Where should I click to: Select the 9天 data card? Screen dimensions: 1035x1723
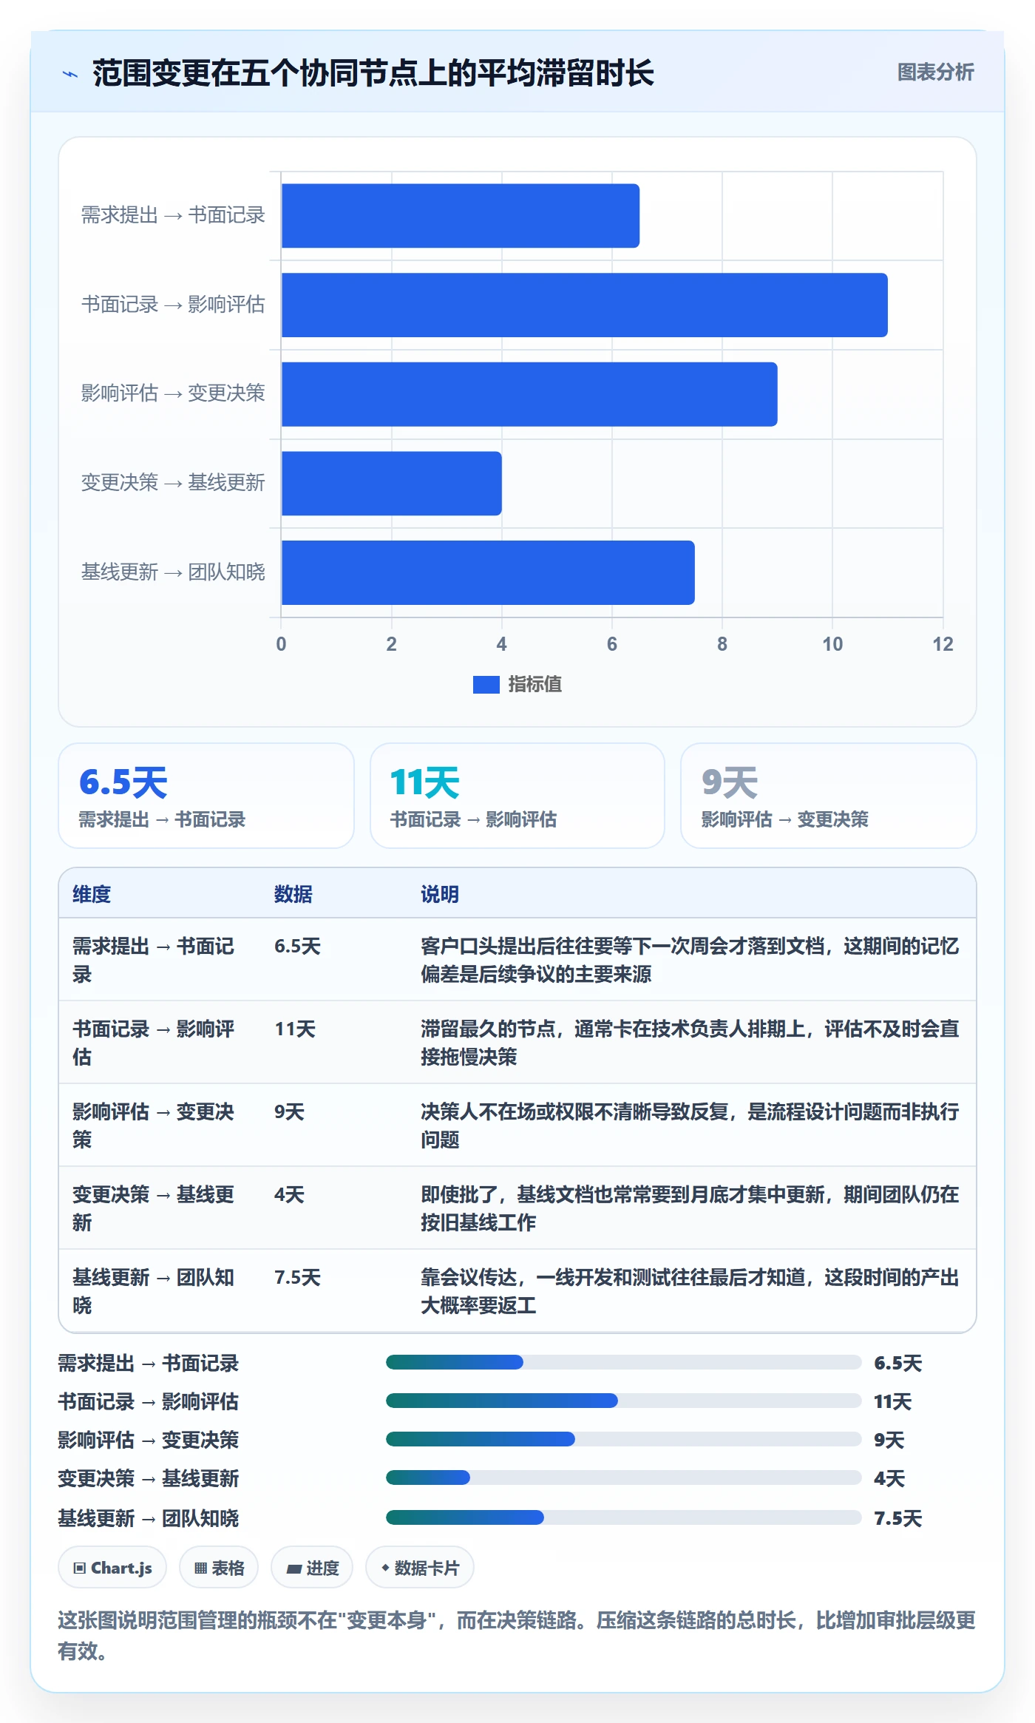[828, 796]
